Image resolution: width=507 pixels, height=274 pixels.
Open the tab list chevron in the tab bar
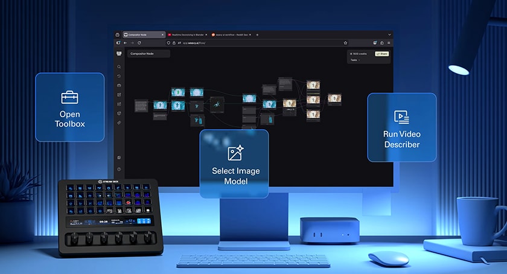(389, 34)
